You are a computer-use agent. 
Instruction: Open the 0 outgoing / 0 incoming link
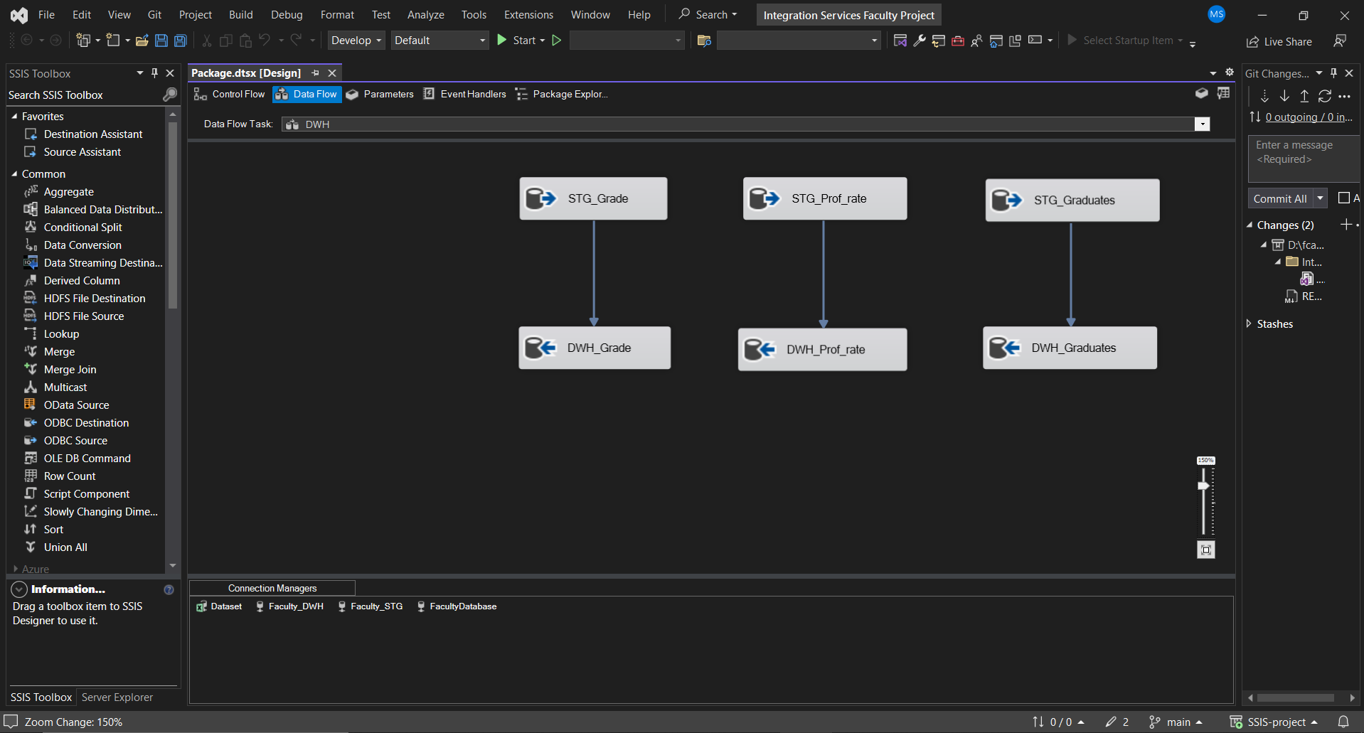(1309, 117)
